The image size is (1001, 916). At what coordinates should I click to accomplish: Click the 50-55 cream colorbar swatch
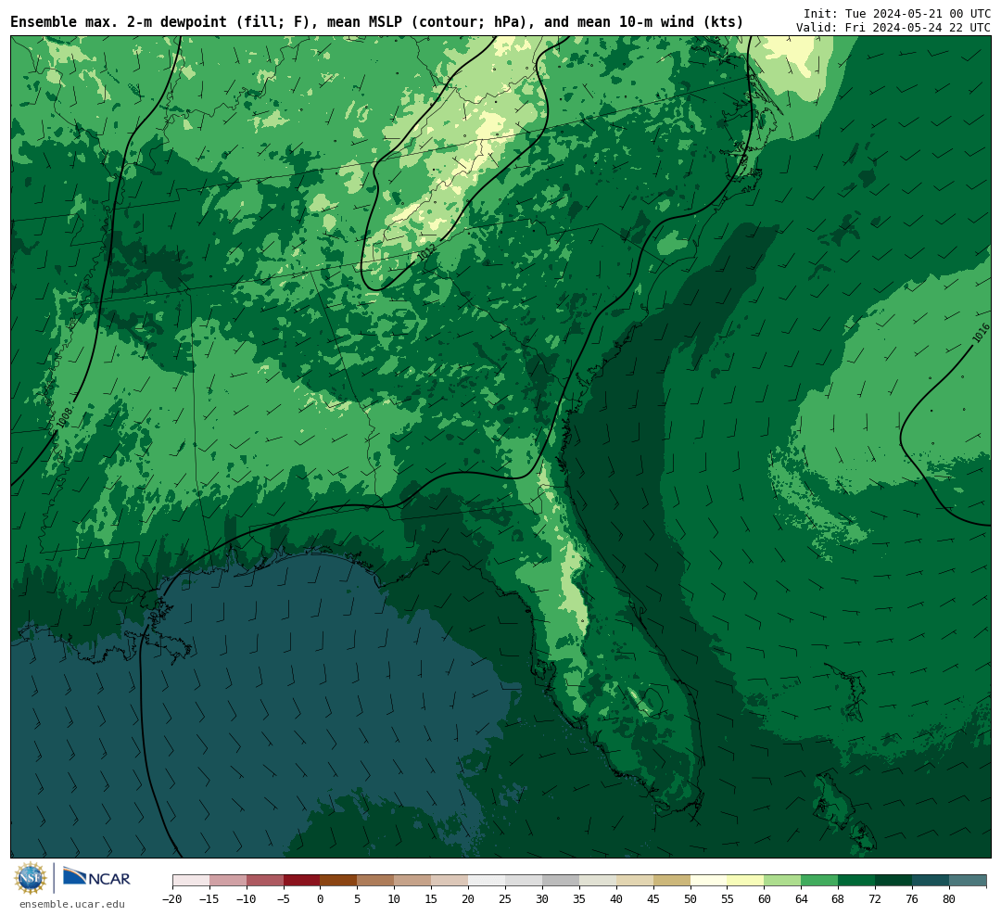709,881
